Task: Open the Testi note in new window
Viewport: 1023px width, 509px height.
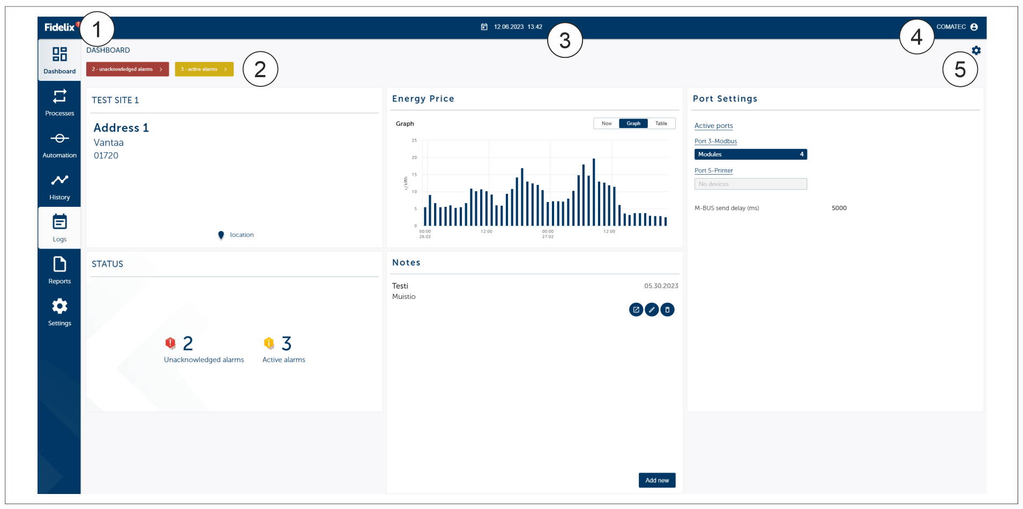Action: 636,310
